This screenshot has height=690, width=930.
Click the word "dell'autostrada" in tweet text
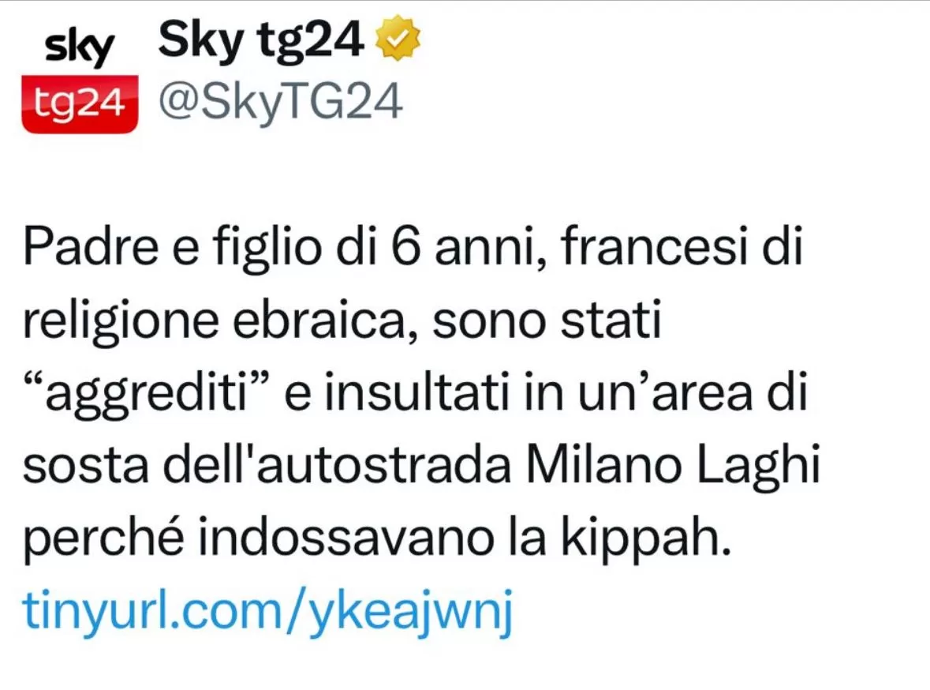click(337, 465)
